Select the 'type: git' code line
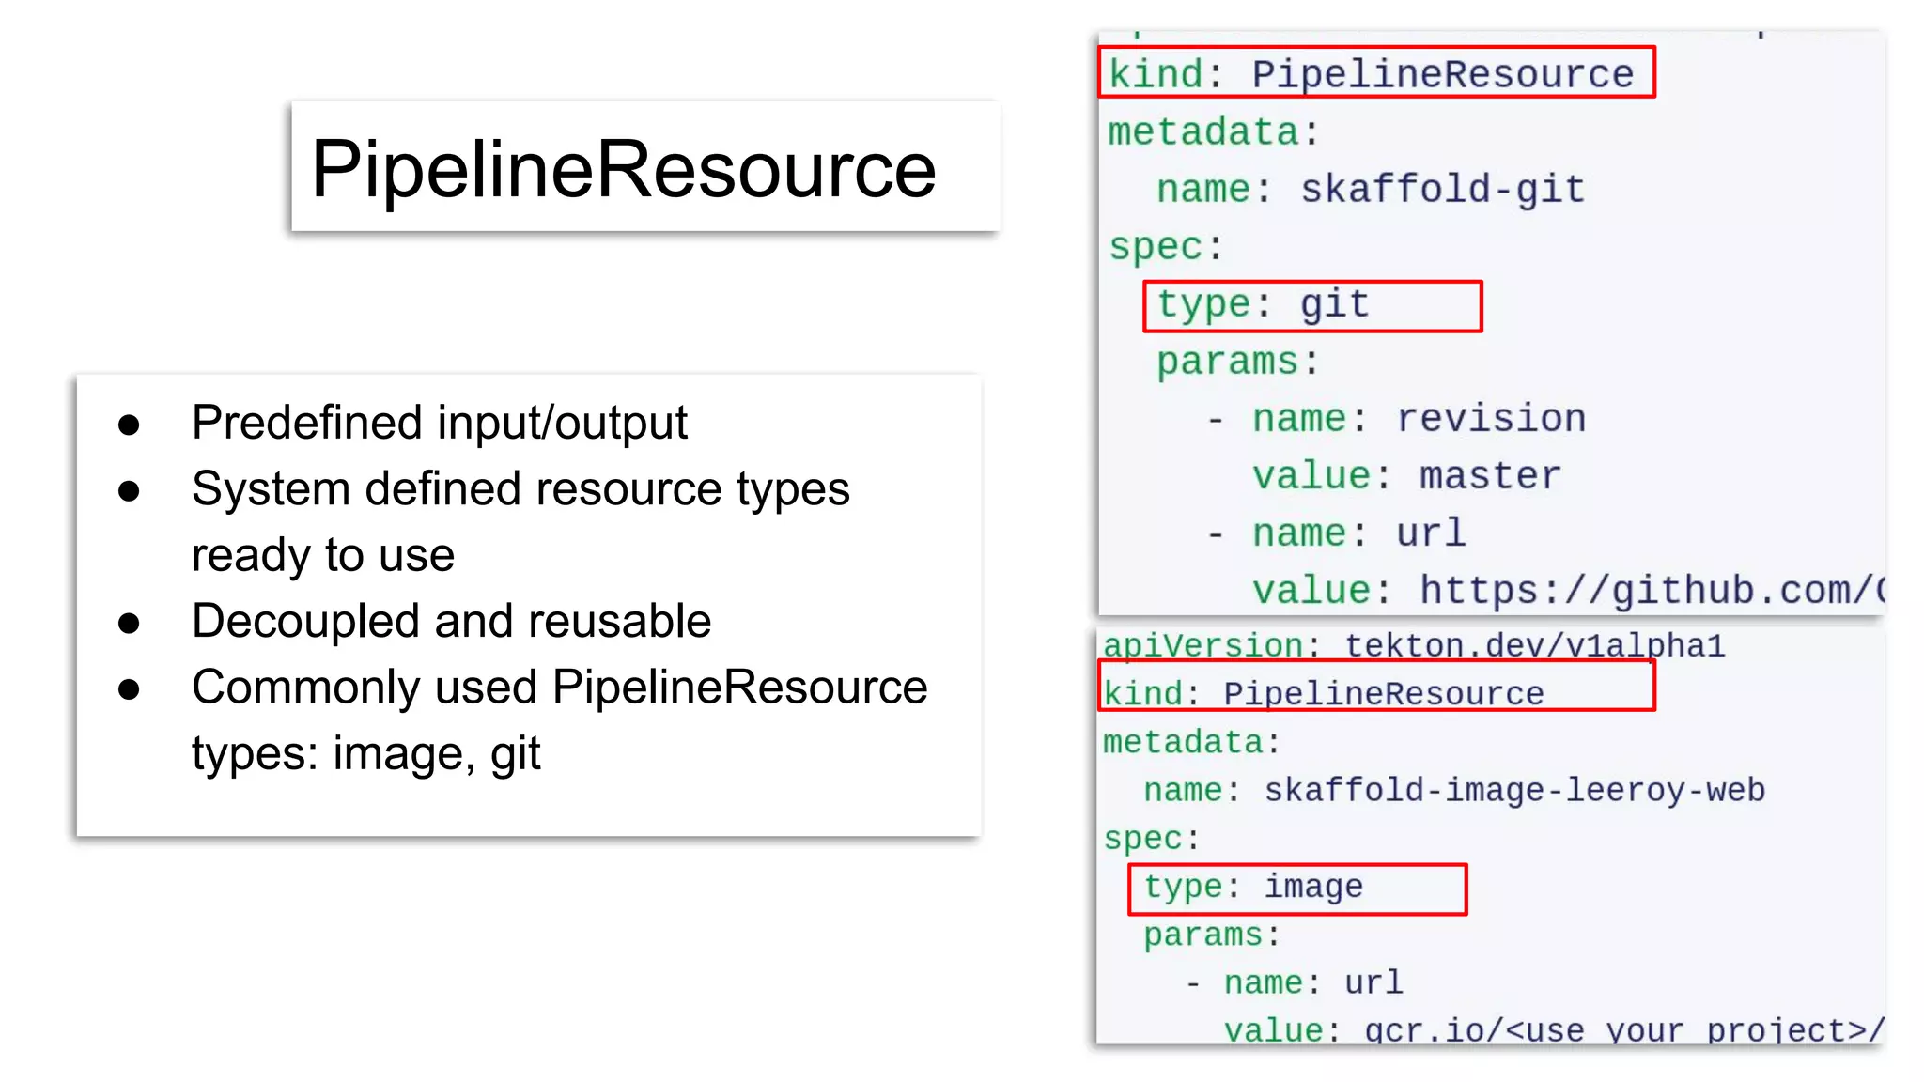Image resolution: width=1924 pixels, height=1082 pixels. (1263, 304)
